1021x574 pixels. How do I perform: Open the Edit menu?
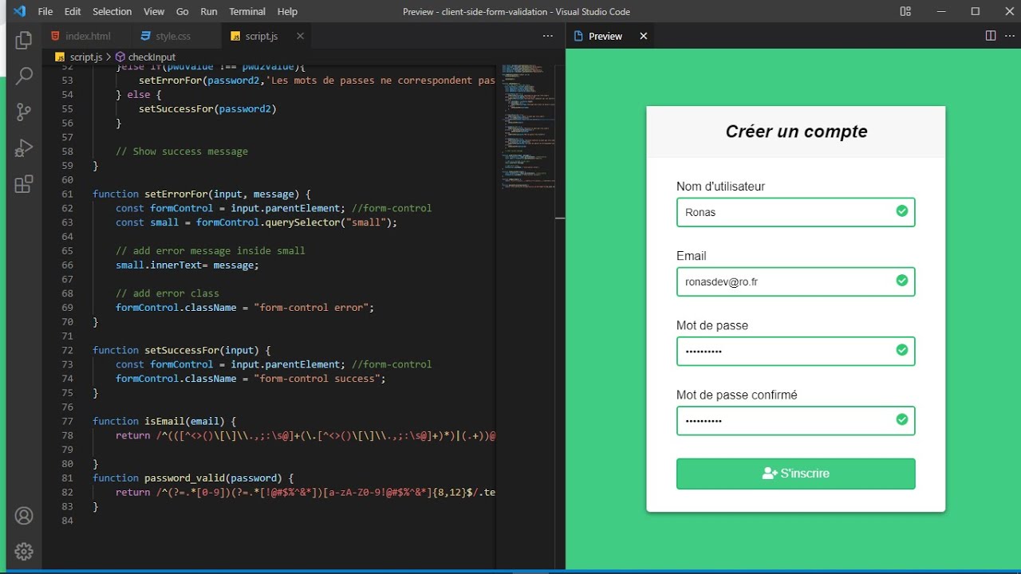click(73, 11)
